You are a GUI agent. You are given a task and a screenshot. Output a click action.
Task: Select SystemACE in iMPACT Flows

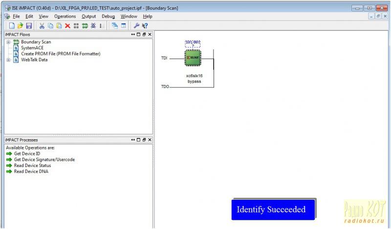32,48
